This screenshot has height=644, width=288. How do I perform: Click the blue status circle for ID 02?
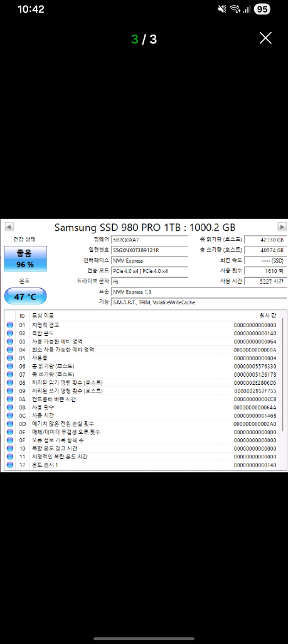point(10,333)
